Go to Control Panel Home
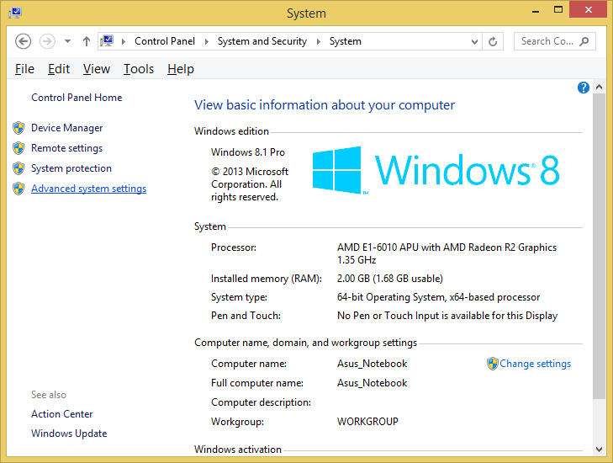 tap(77, 98)
